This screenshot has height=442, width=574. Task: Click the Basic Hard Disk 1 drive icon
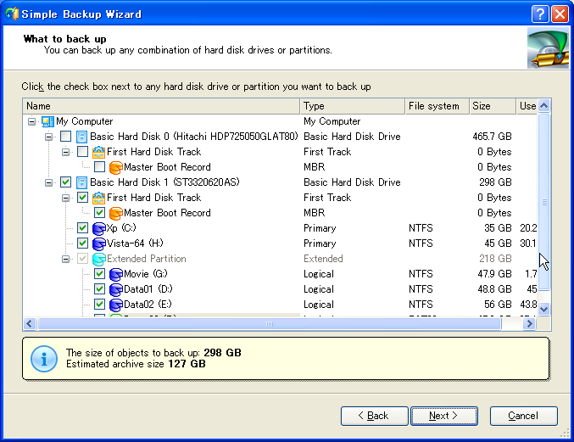[x=82, y=182]
